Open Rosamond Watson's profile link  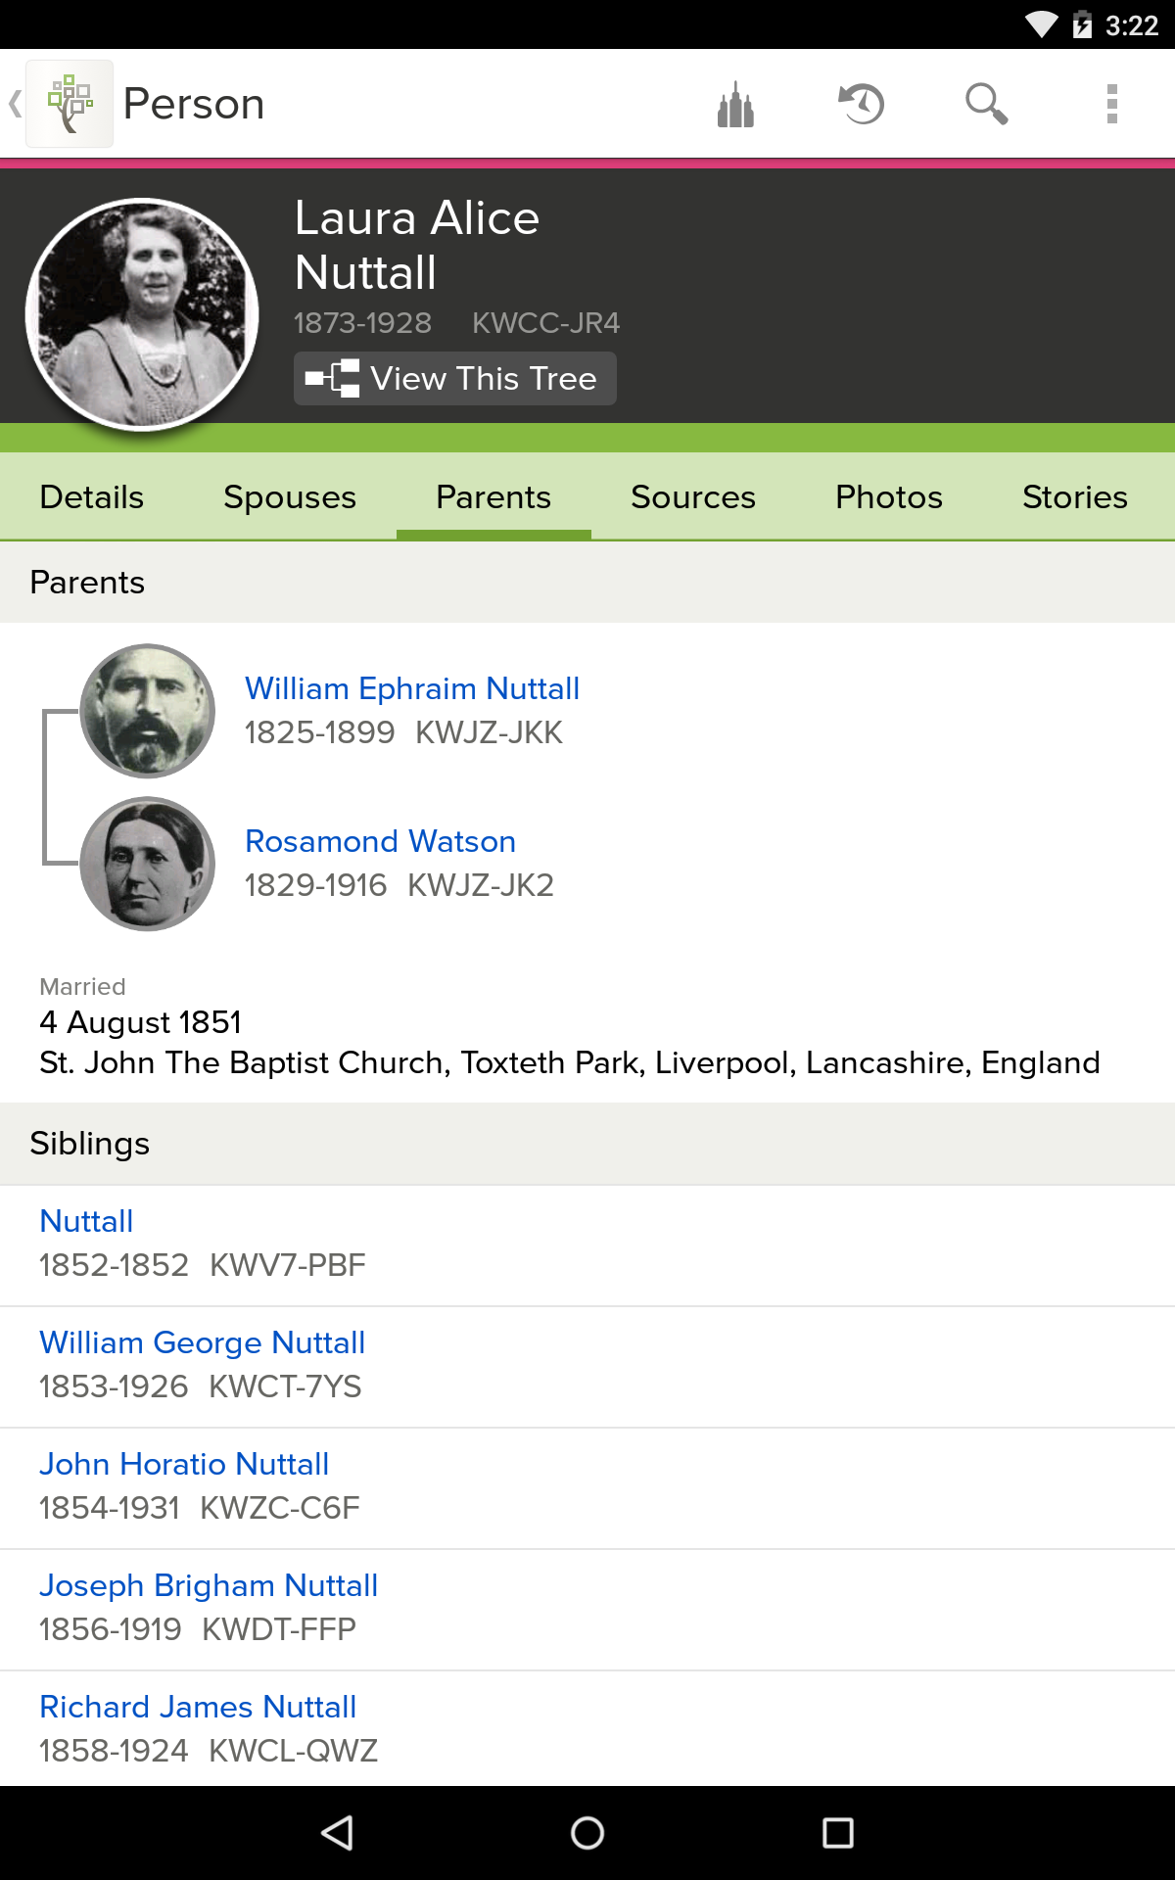[380, 841]
